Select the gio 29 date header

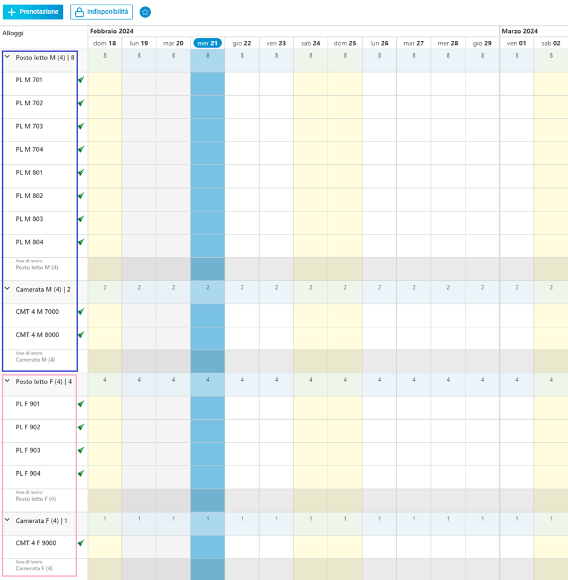point(482,43)
